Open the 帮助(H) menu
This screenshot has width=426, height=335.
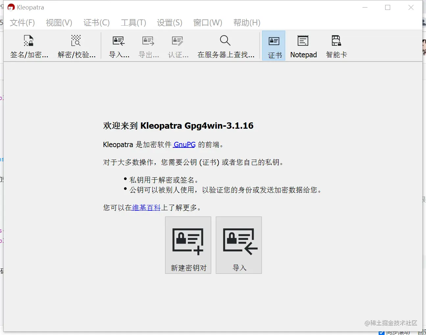[x=247, y=23]
